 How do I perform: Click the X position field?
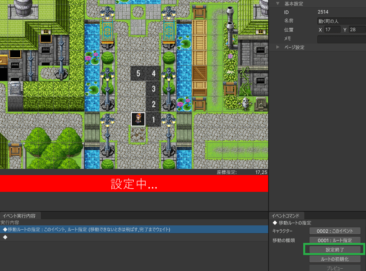pos(332,30)
